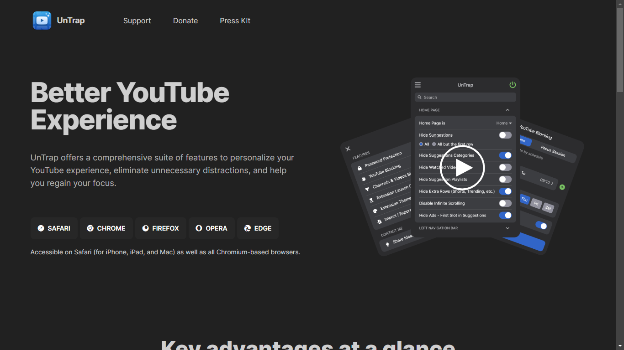The height and width of the screenshot is (350, 624).
Task: Open the 09:10 time chevron
Action: (x=552, y=183)
